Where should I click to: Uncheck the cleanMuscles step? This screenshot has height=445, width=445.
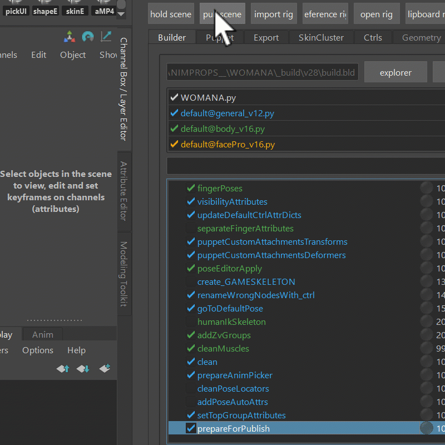click(191, 348)
